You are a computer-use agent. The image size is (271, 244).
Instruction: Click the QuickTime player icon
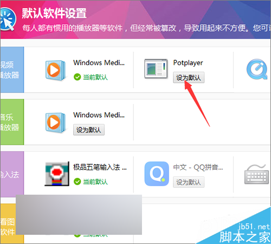[257, 69]
